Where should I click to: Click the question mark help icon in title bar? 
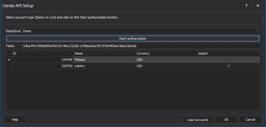[x=246, y=6]
